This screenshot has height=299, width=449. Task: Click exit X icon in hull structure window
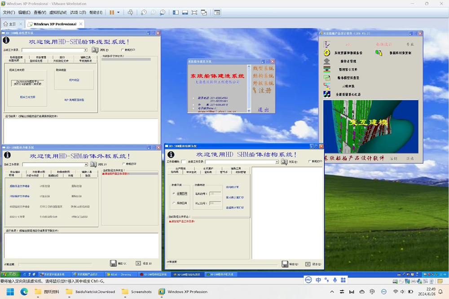308,264
